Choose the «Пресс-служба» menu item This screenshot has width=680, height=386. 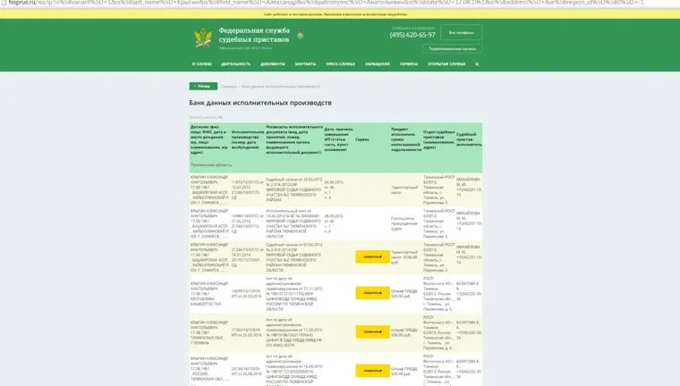point(341,64)
